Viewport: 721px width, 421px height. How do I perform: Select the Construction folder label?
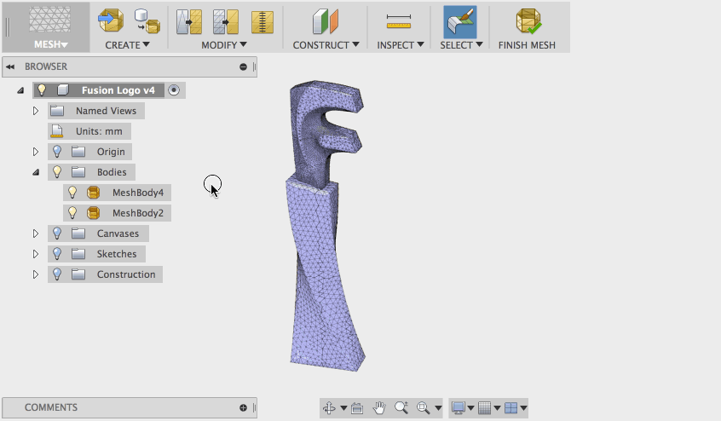[126, 274]
